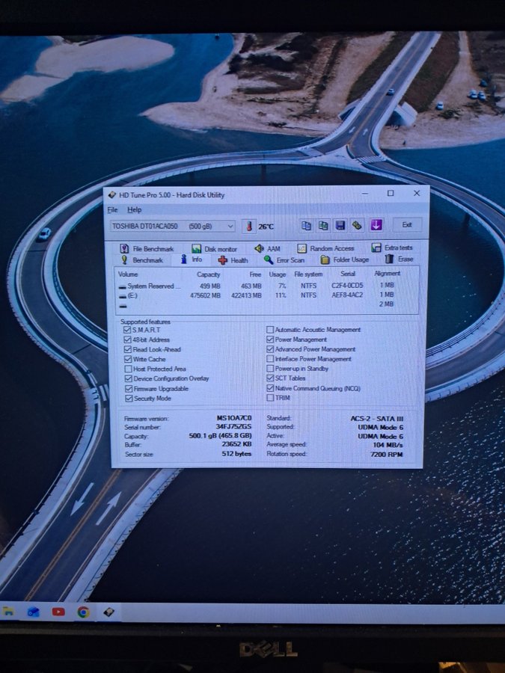Click the copy info to clipboard icon
505x673 pixels.
307,225
